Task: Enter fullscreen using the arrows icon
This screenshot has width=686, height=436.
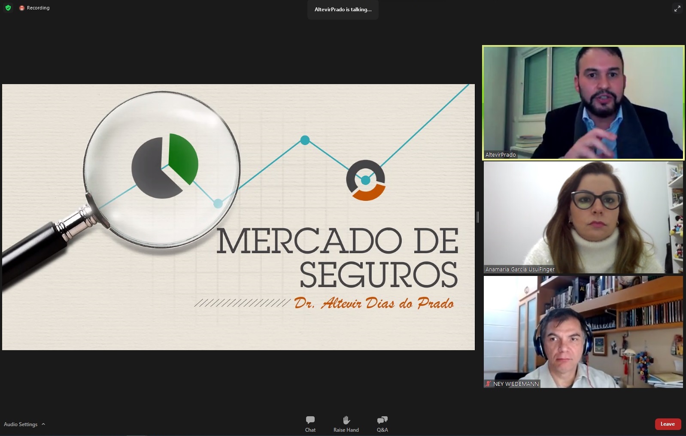Action: [x=677, y=9]
